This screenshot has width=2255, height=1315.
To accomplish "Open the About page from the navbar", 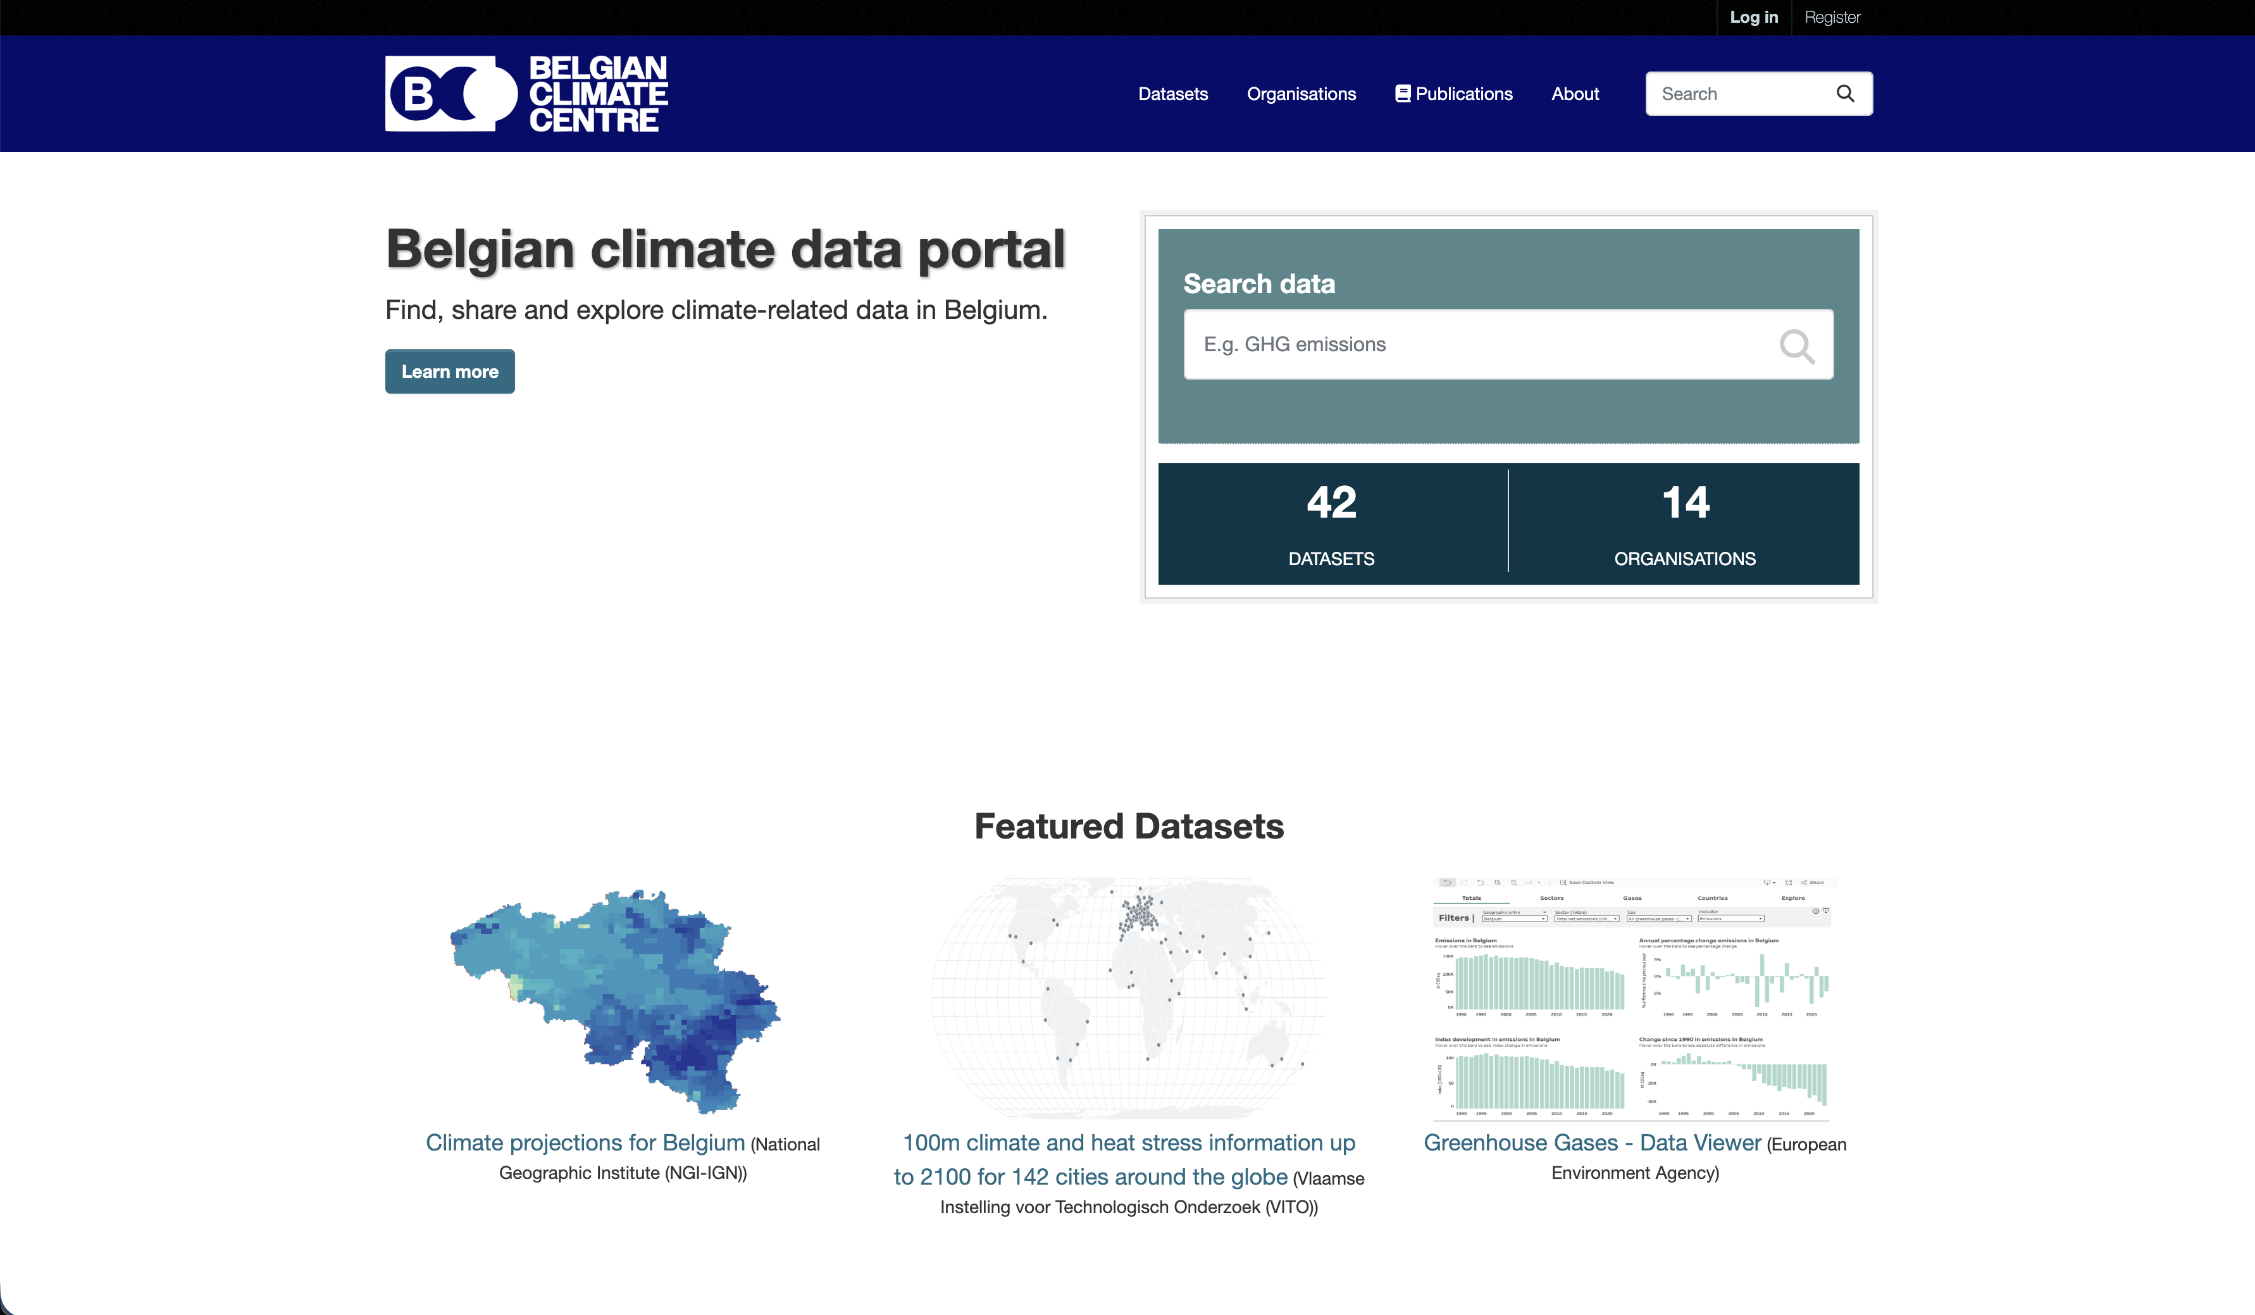I will tap(1575, 93).
